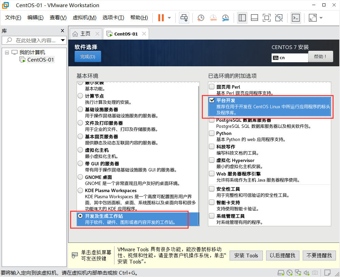340x277 pixels.
Task: Select the GNOME 桌面 radio button
Action: (80, 177)
